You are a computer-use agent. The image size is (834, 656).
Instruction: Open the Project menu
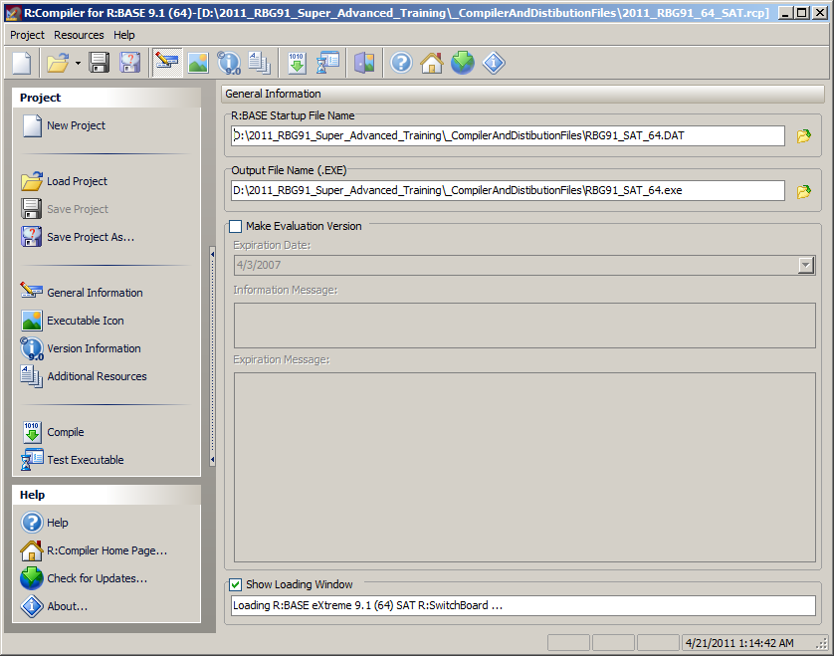point(27,35)
